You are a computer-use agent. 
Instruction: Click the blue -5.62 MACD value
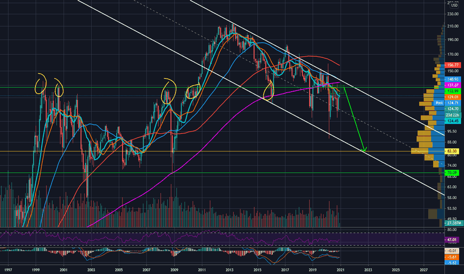(x=452, y=263)
